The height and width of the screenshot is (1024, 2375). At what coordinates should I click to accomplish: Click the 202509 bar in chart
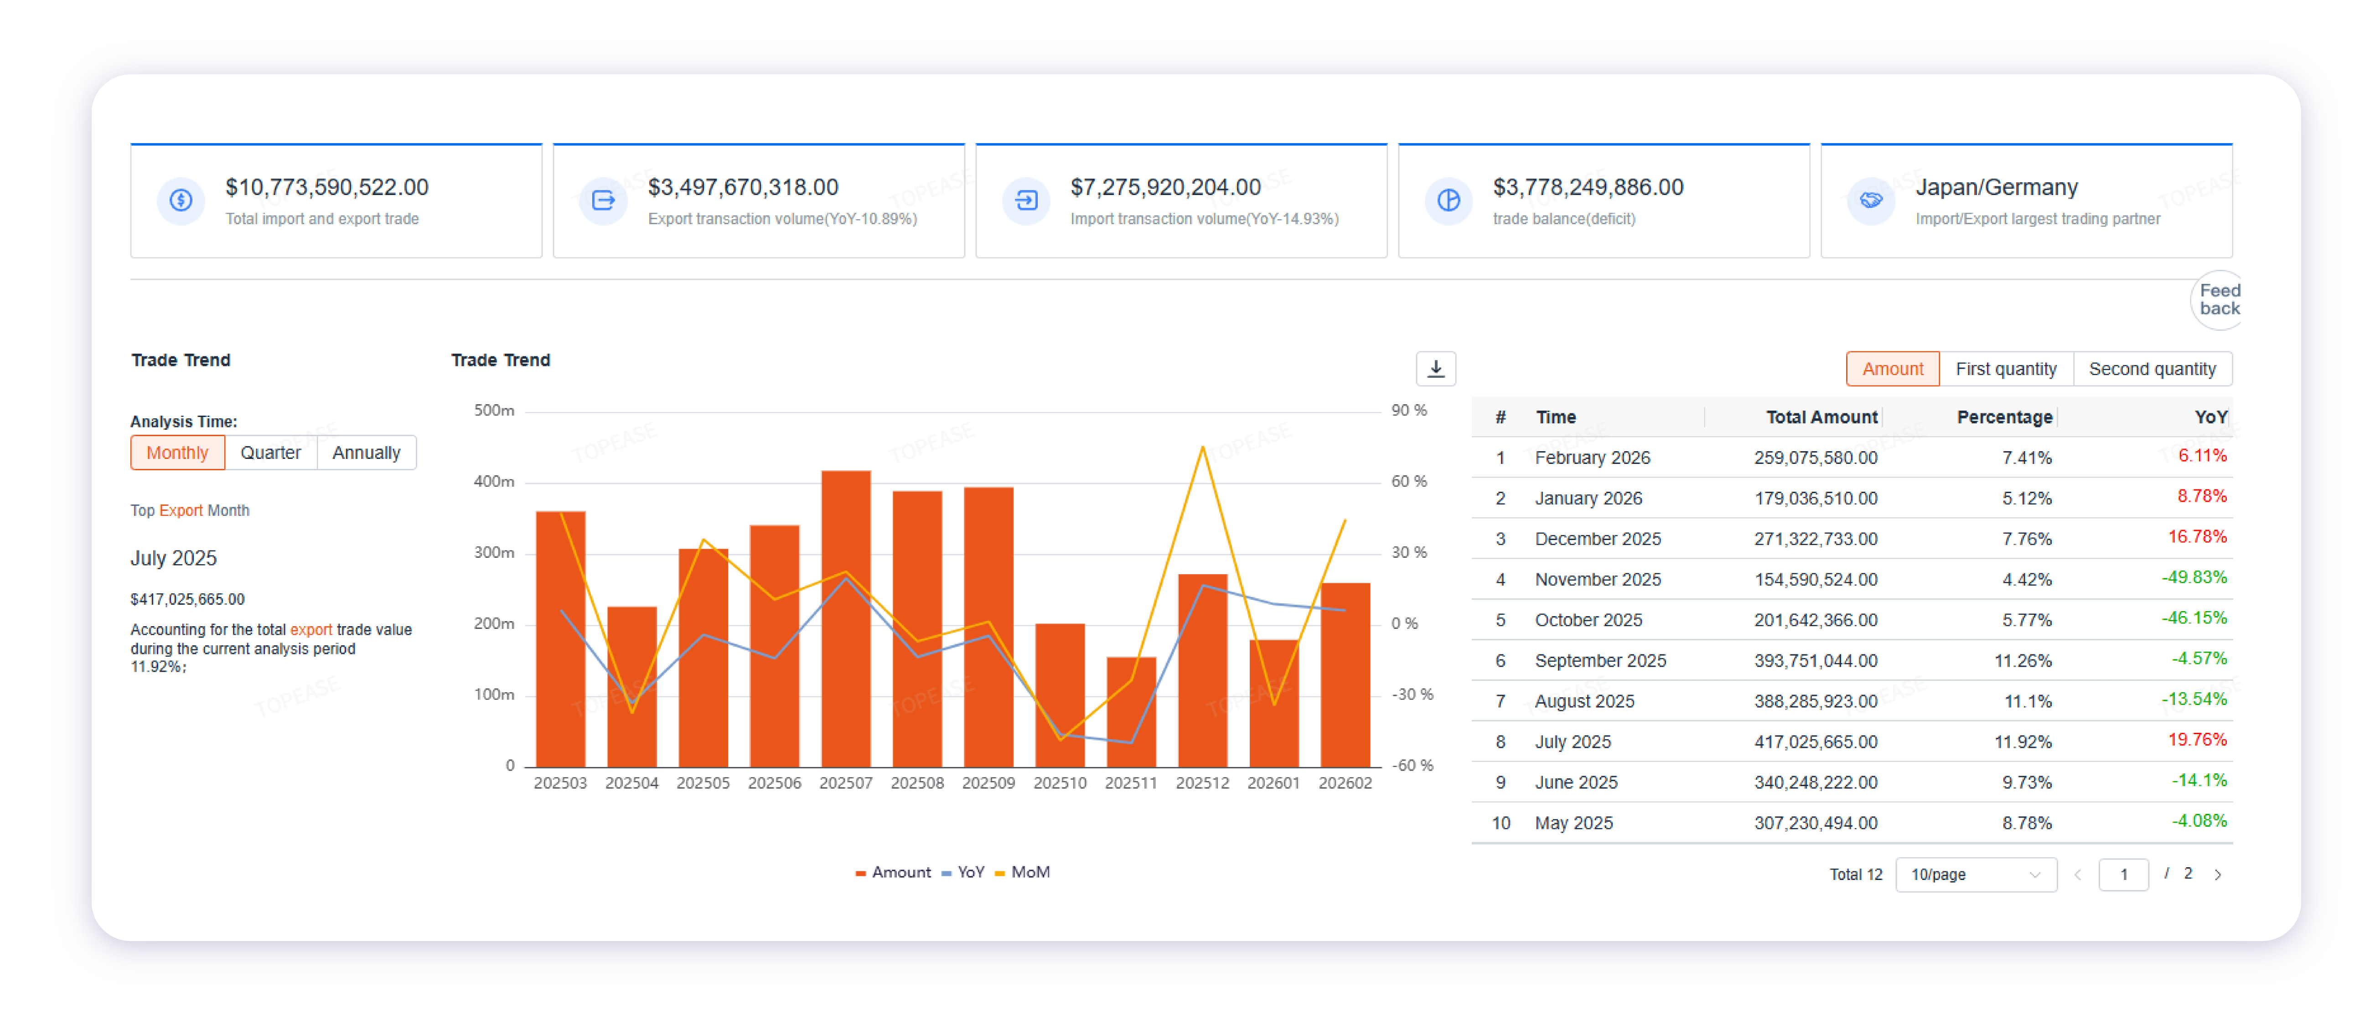click(988, 627)
